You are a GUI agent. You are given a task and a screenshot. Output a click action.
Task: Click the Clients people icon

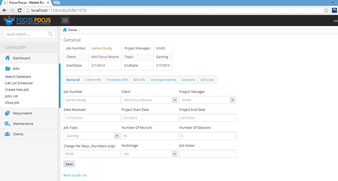point(7,134)
